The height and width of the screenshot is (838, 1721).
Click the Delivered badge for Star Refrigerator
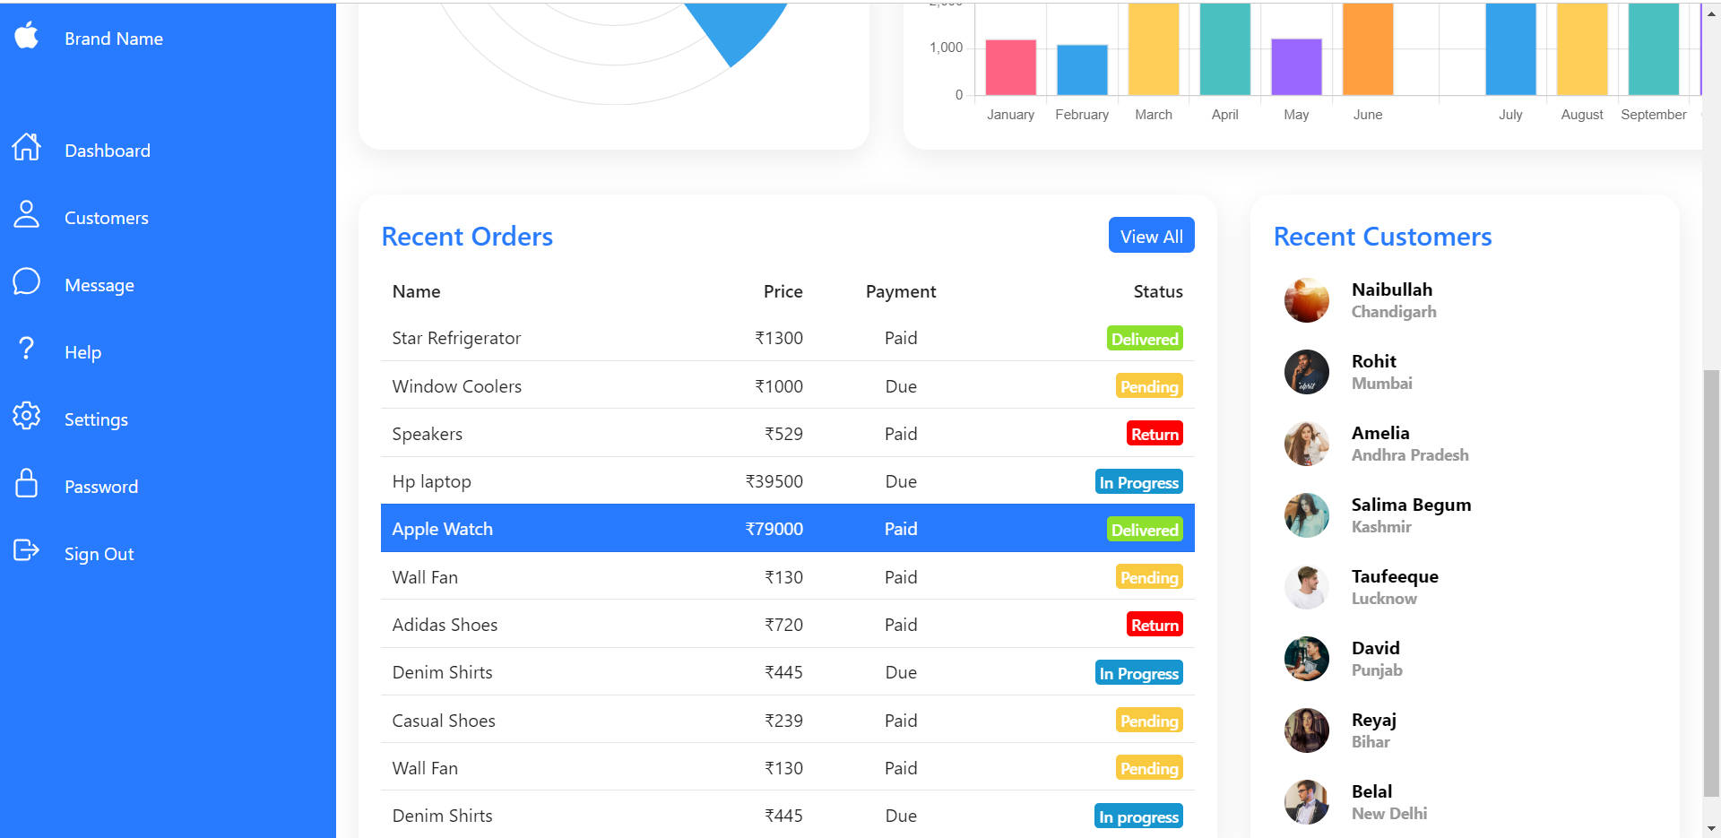pos(1145,338)
